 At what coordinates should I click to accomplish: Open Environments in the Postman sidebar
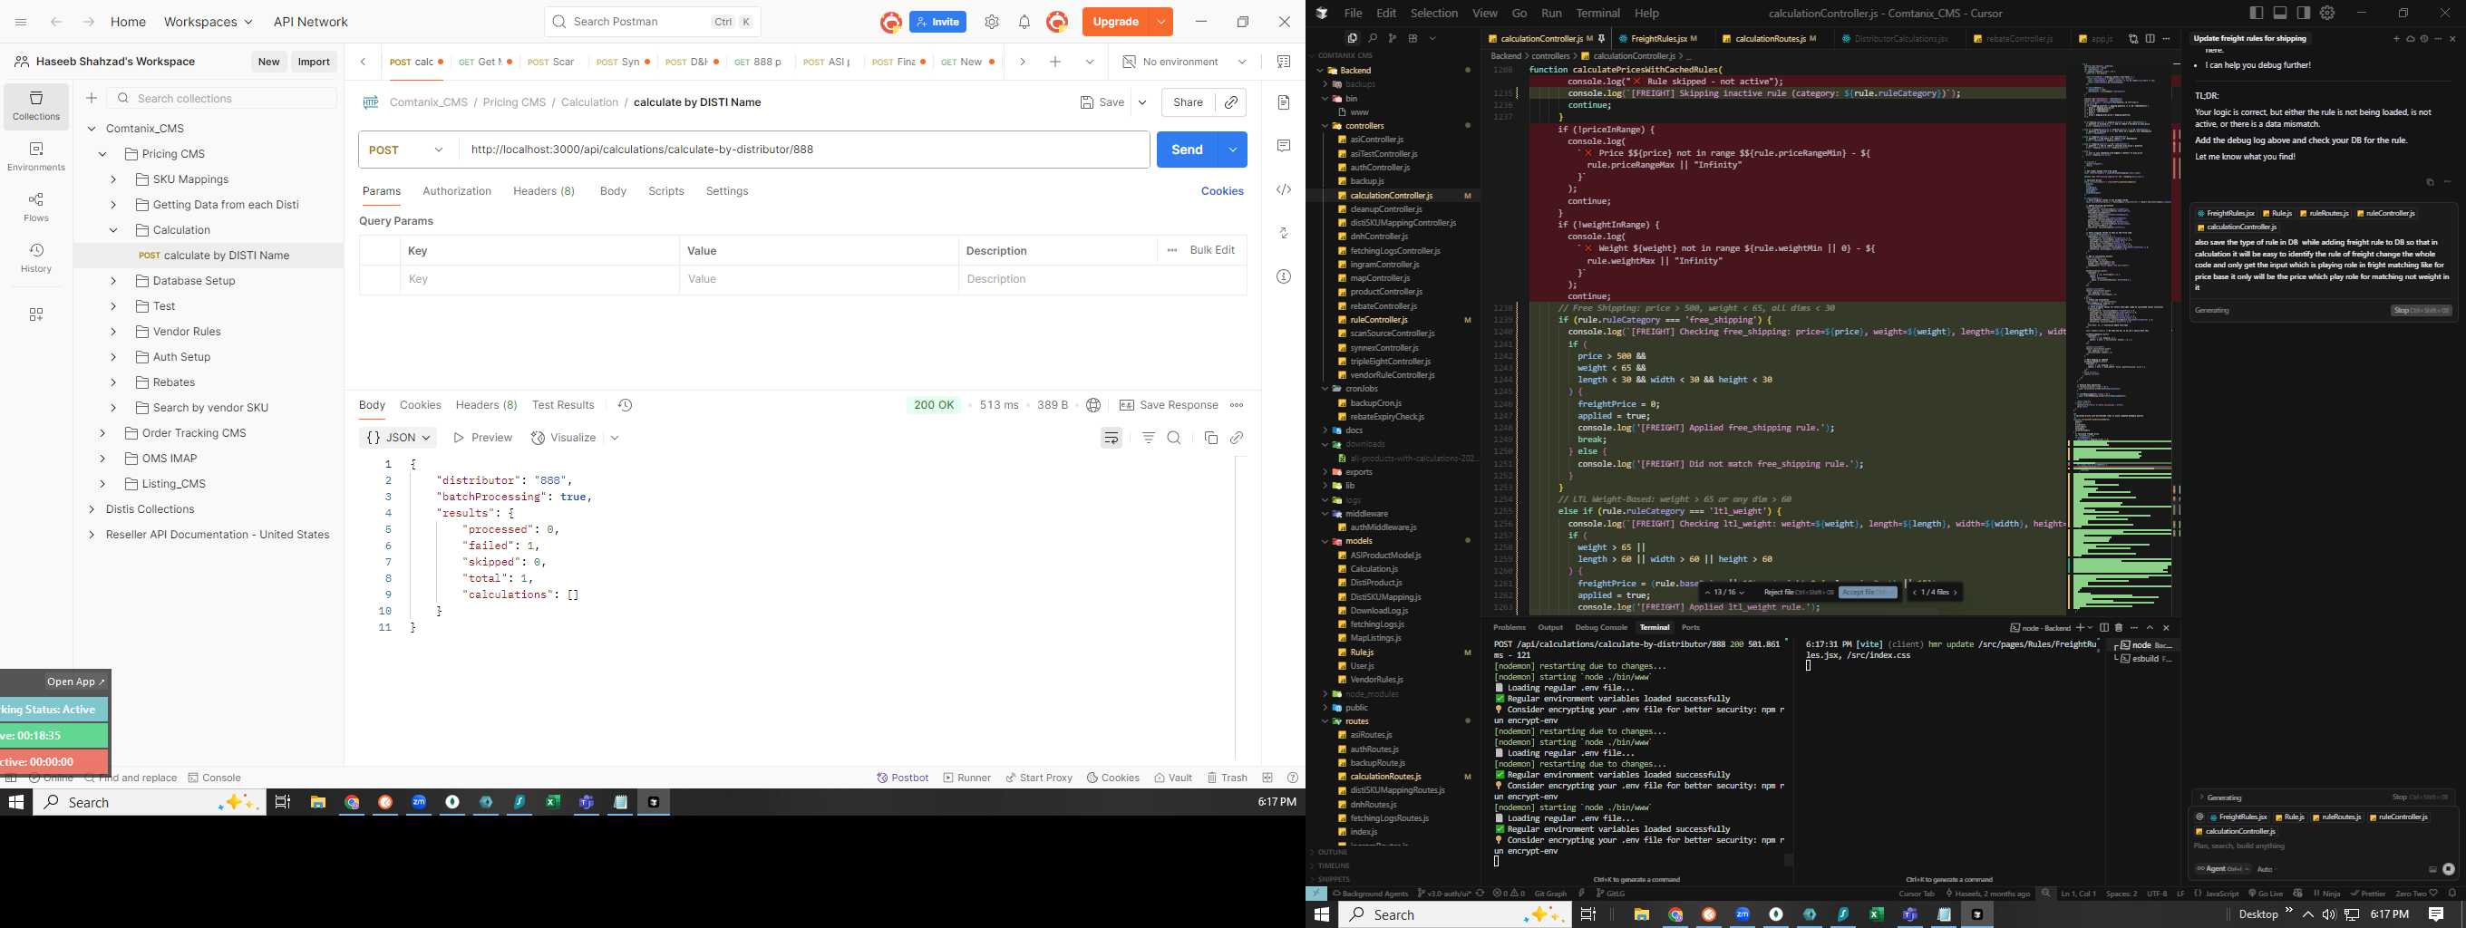tap(36, 157)
